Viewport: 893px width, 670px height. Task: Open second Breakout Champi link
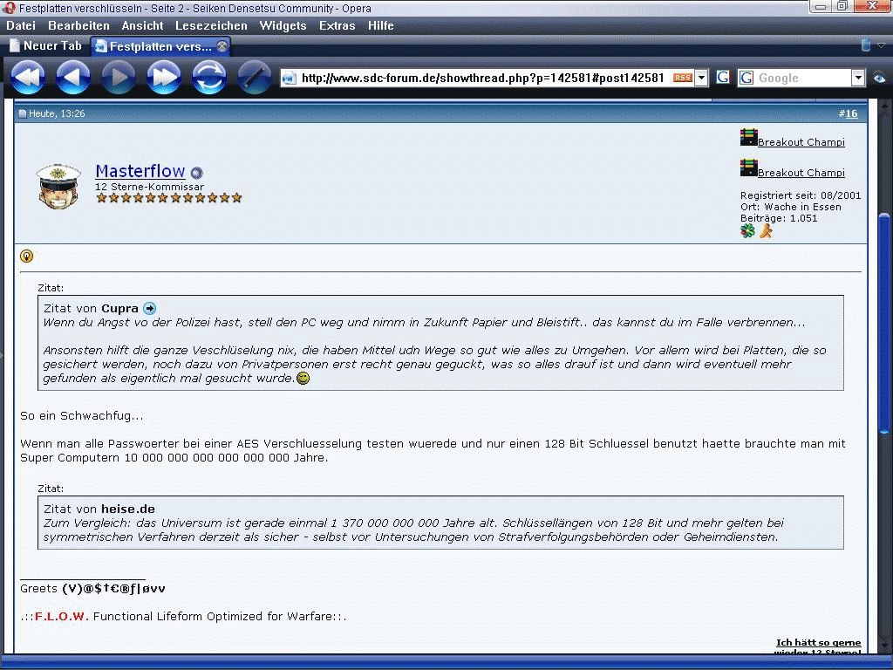801,173
